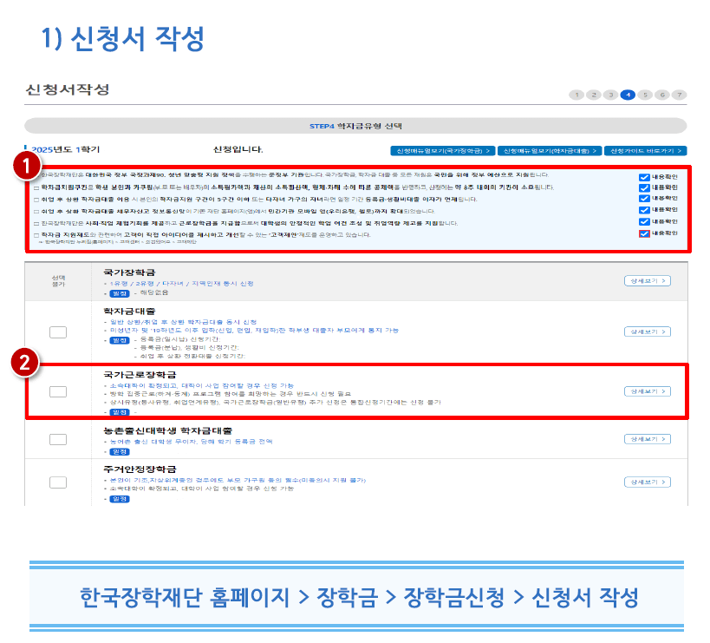
Task: Click the 국가장학금 heading
Action: tap(129, 272)
